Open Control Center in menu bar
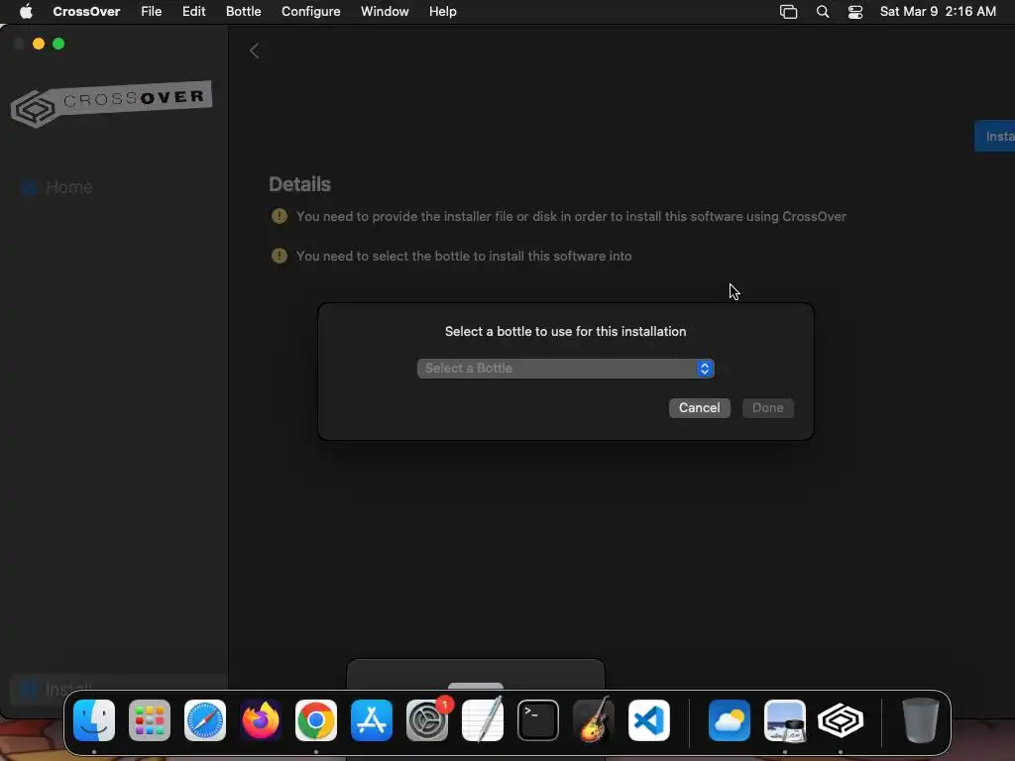Image resolution: width=1015 pixels, height=761 pixels. [x=855, y=12]
